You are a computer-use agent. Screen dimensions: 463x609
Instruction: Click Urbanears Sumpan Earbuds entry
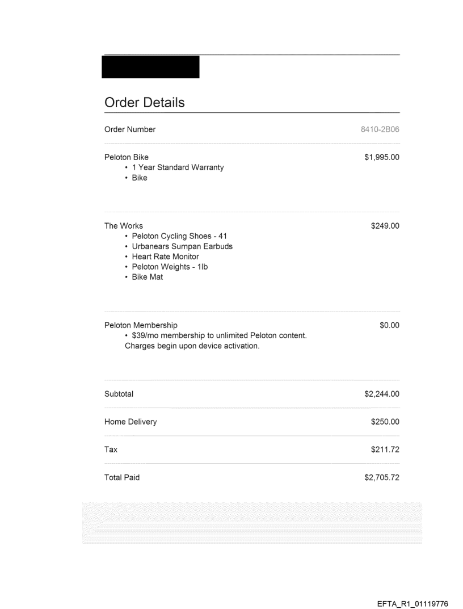pos(182,246)
